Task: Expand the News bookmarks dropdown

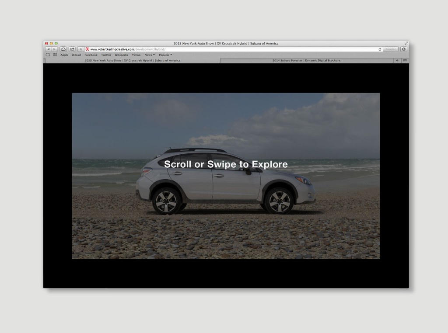Action: [150, 55]
